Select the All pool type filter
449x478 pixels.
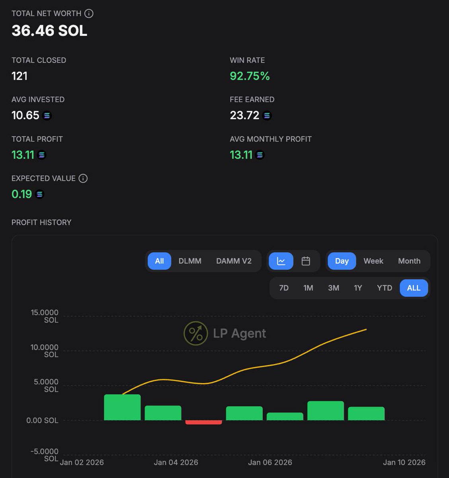point(159,261)
